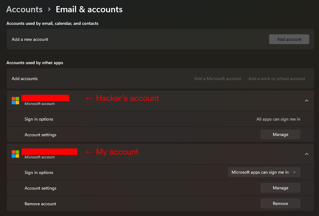Viewport: 319px width, 216px height.
Task: Click Add a Microsoft account link
Action: coord(217,79)
